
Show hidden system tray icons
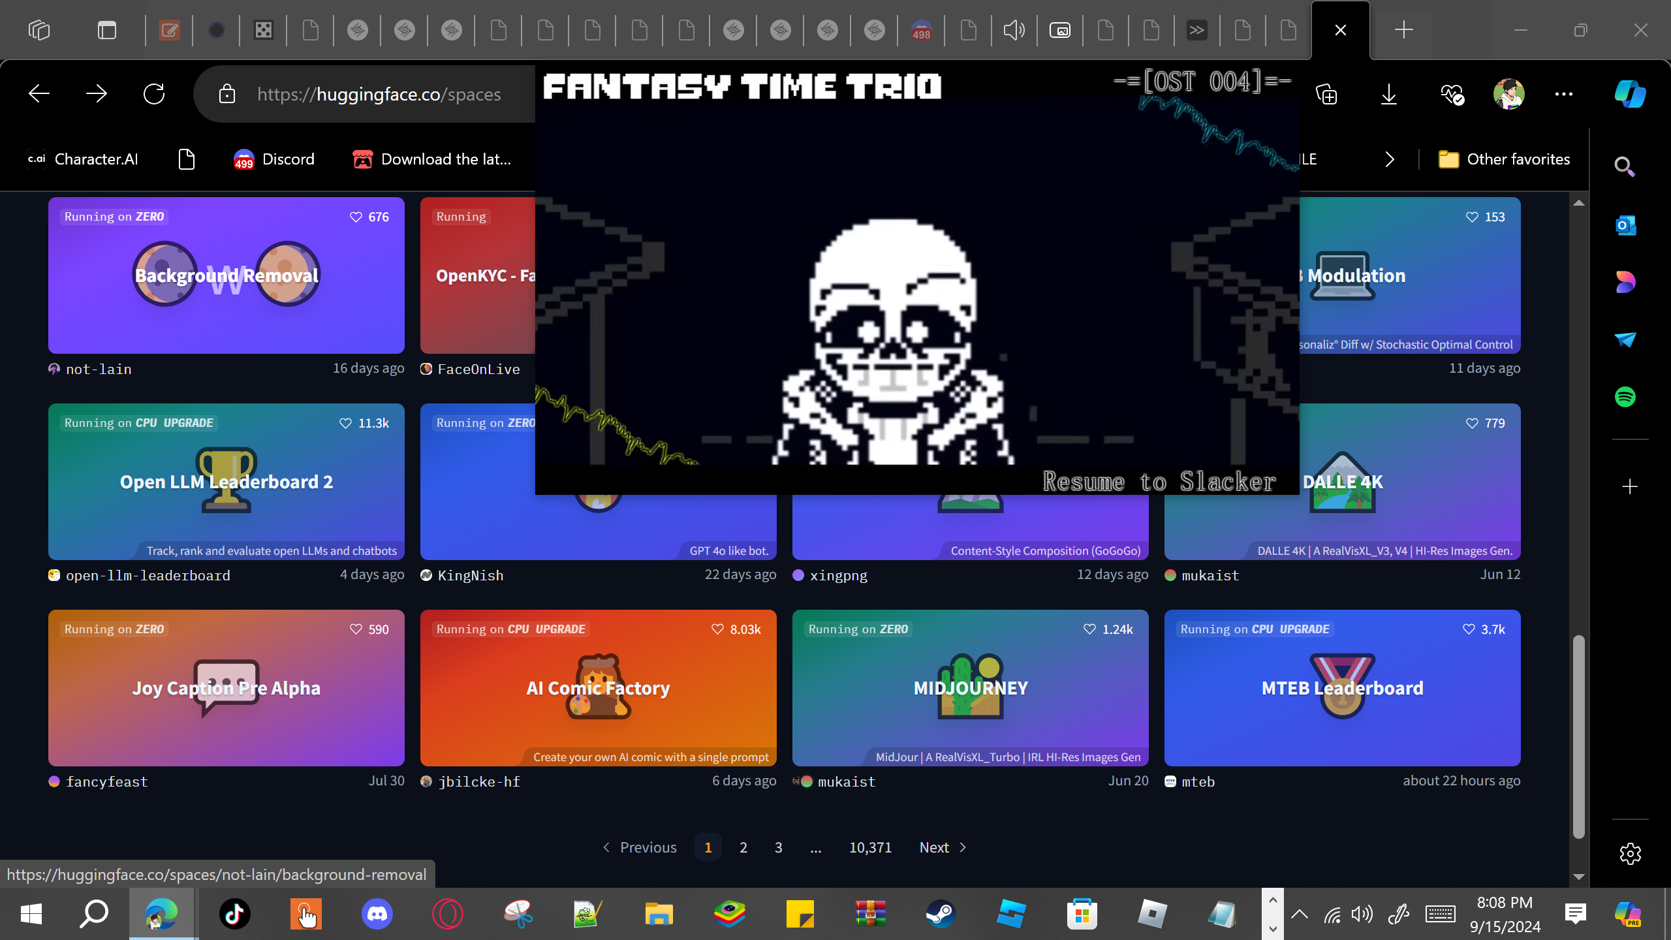tap(1299, 914)
